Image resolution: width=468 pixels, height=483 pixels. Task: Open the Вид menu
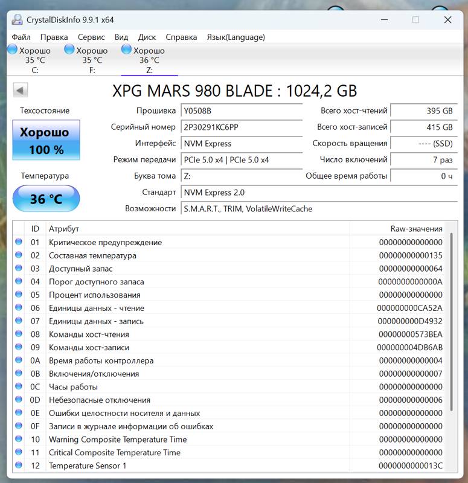click(x=121, y=37)
